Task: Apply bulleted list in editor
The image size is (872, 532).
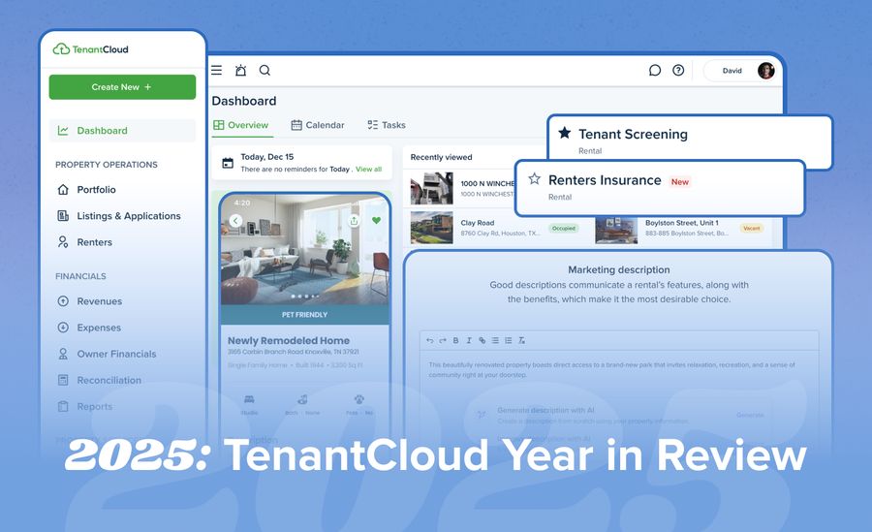Action: click(x=495, y=340)
